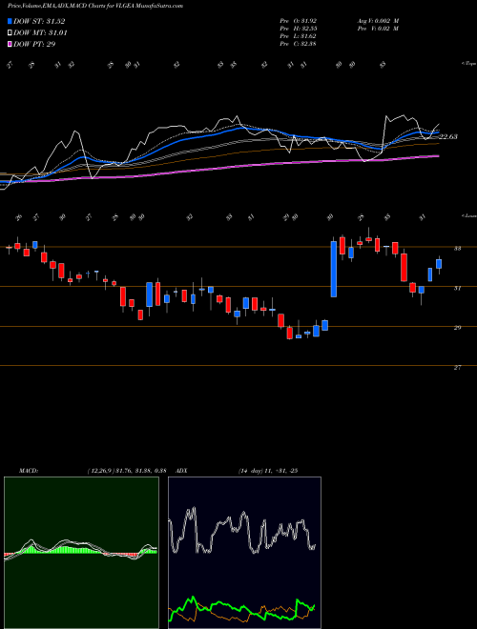Click the 27 price axis label

(x=457, y=367)
